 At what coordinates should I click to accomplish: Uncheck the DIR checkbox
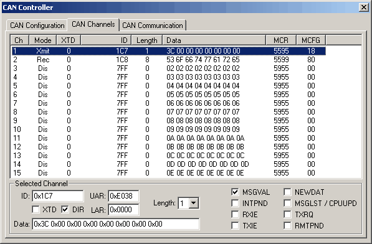pos(65,209)
